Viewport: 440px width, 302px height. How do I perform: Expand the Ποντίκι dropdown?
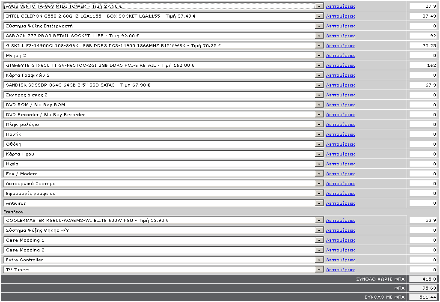click(164, 134)
